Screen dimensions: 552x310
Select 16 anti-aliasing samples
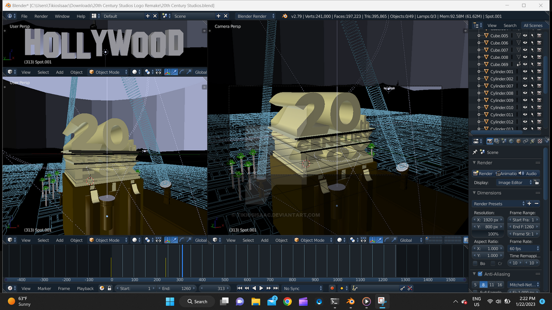[500, 285]
